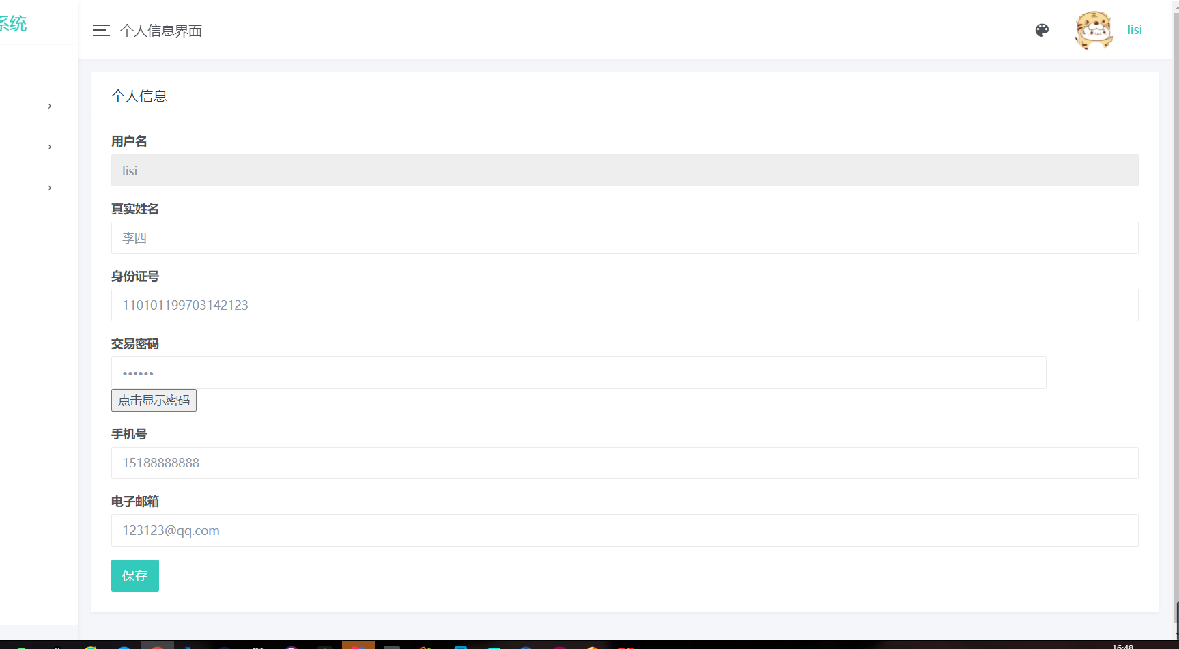Click into the 身份证号 field
Screen dimensions: 1179x649
(624, 305)
